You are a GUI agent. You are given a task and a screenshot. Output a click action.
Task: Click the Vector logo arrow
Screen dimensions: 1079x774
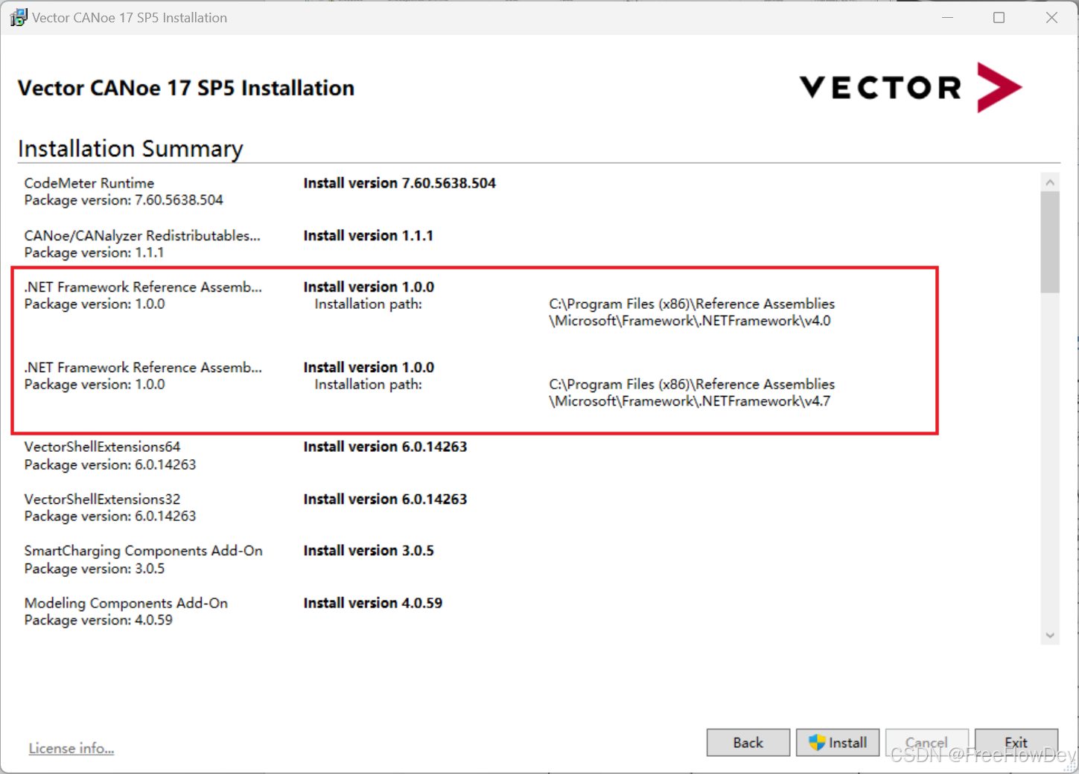click(999, 87)
